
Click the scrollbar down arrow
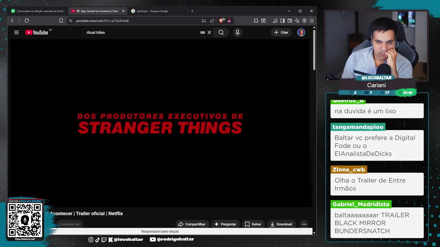314,233
